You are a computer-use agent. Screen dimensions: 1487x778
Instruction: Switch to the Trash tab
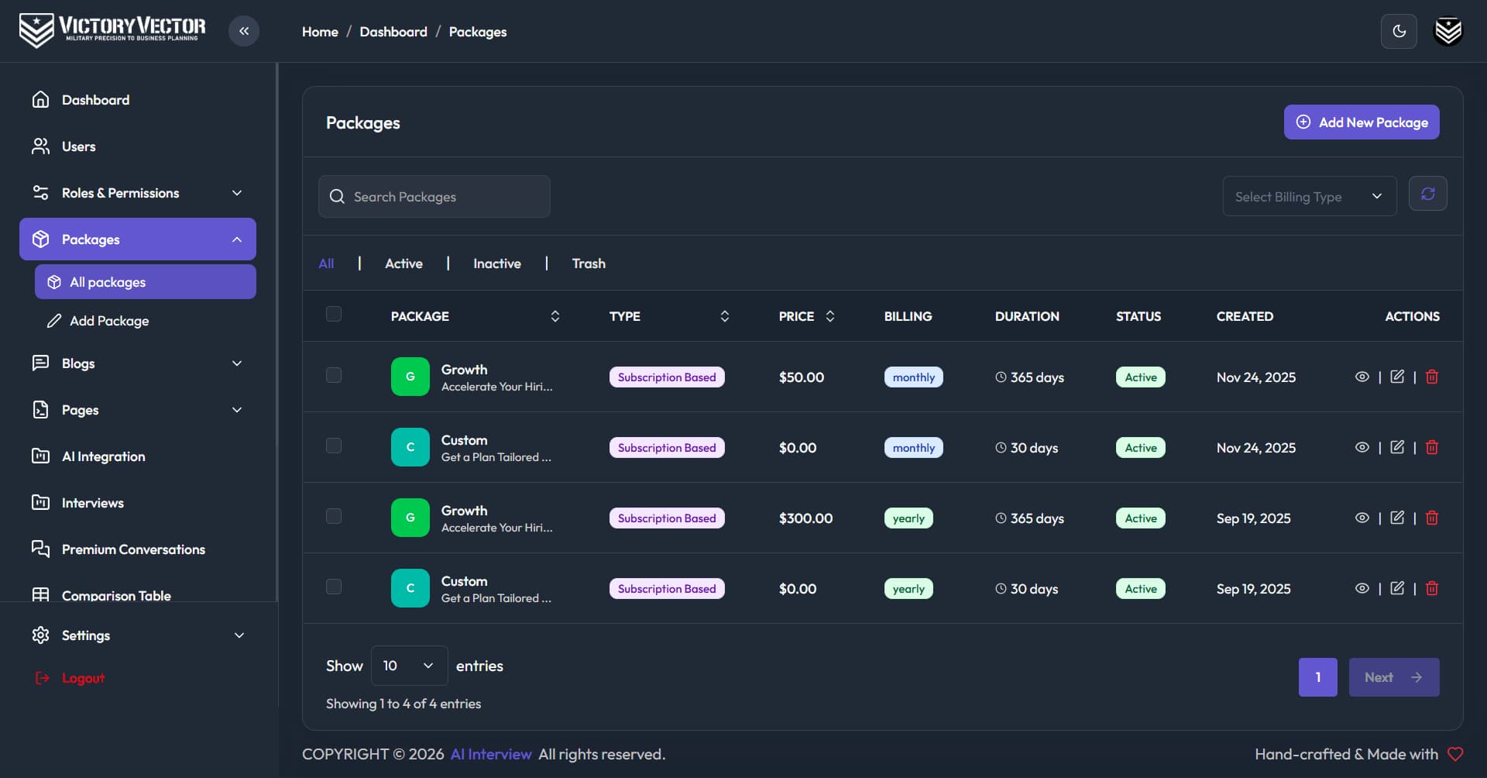pyautogui.click(x=589, y=263)
